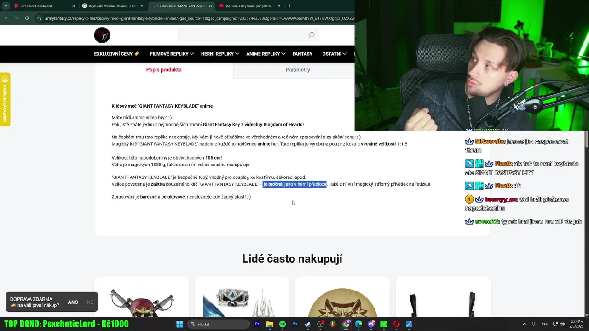This screenshot has height=331, width=589.
Task: Click the 'Lidé často nakupují' heading
Action: coord(292,258)
